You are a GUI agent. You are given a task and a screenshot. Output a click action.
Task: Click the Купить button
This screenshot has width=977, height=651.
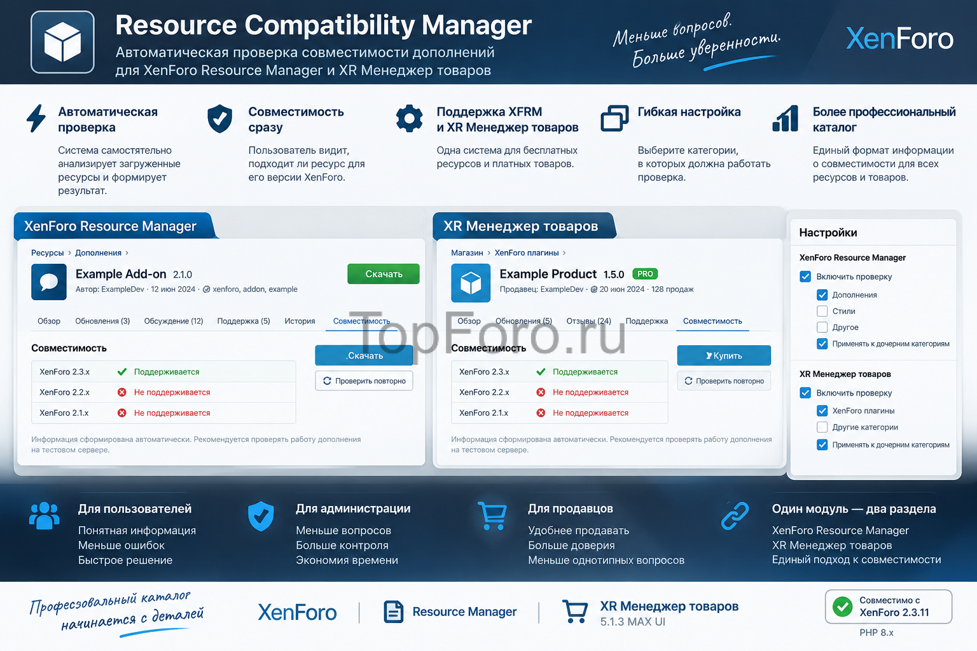point(724,355)
